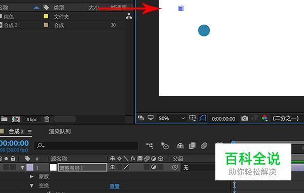Viewport: 304px width, 193px height.
Task: Open the composition mini-flowchart icon
Action: [x=149, y=146]
